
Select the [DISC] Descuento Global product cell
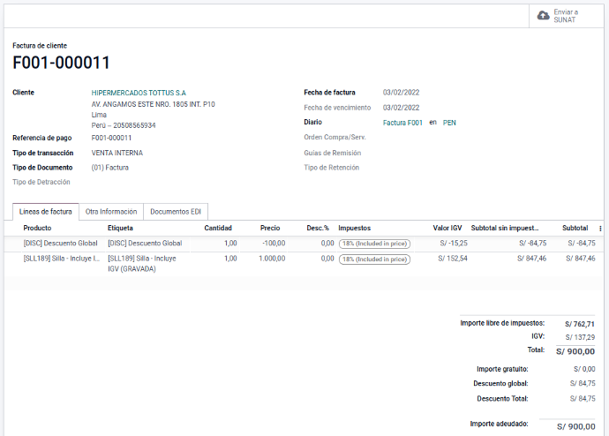tap(60, 243)
